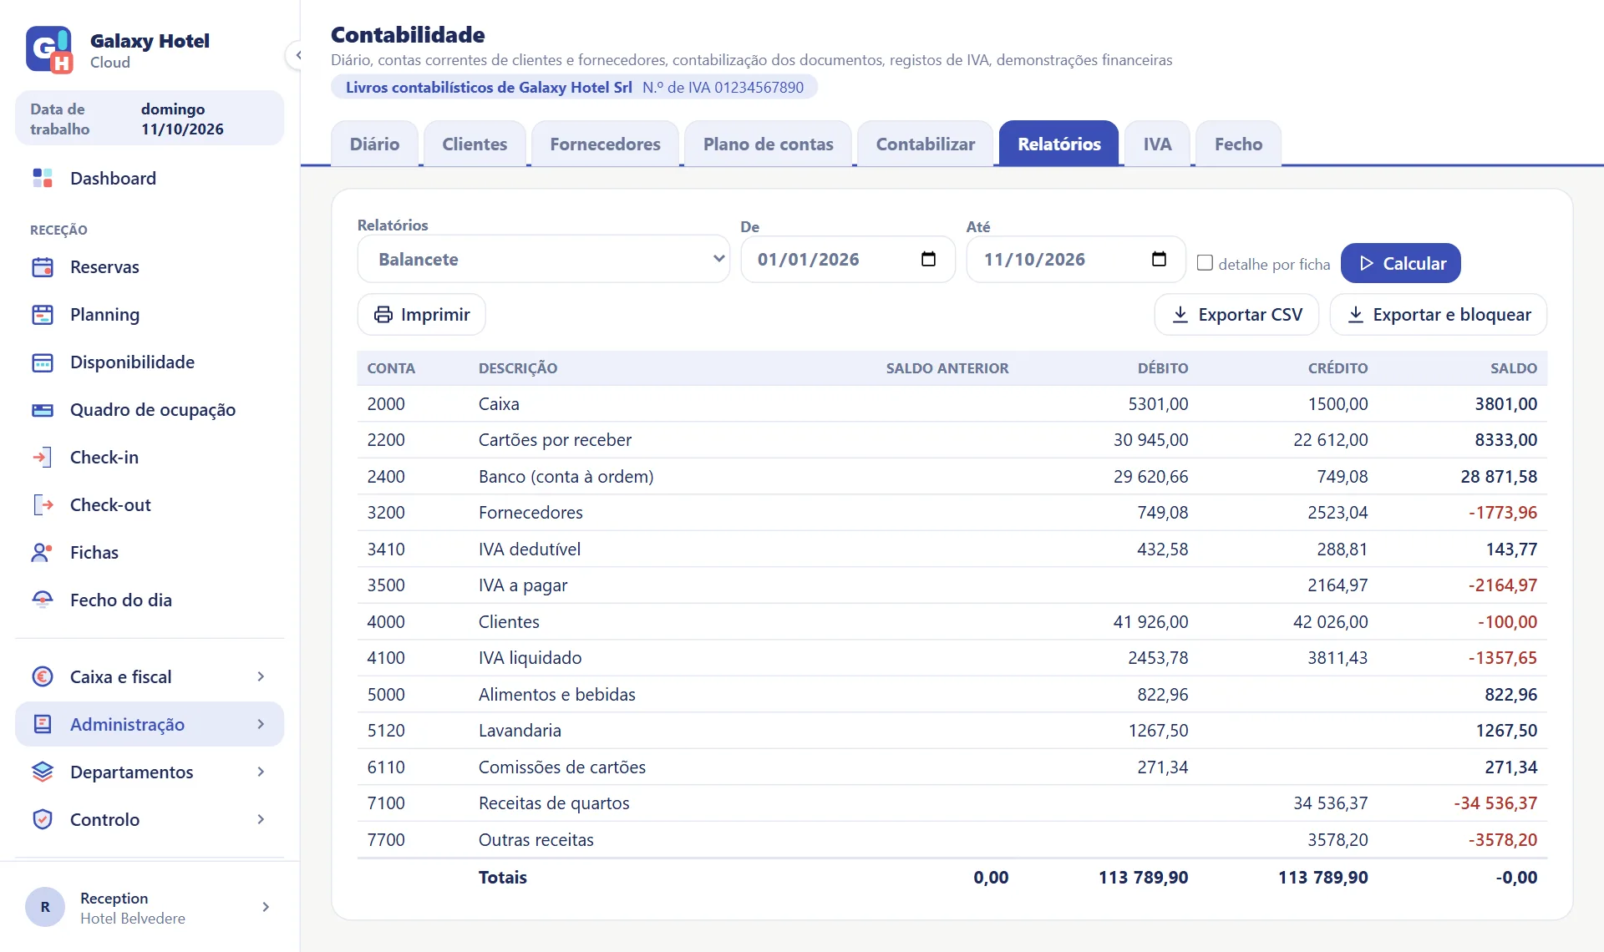Click the Departamentos layers icon
This screenshot has height=952, width=1604.
click(x=43, y=772)
